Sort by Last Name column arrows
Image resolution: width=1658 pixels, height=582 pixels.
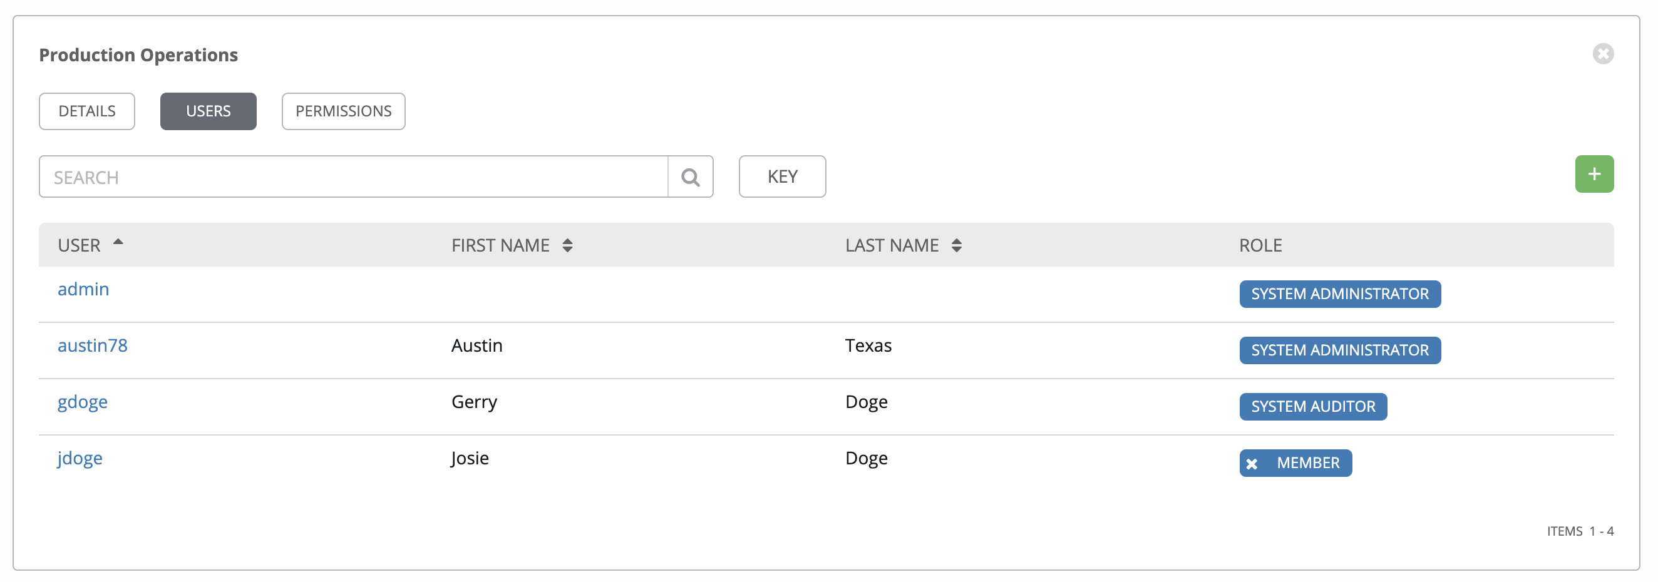click(957, 245)
